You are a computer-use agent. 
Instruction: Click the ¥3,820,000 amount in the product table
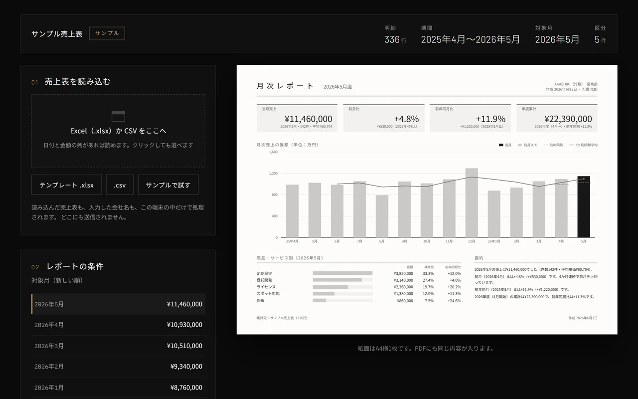tap(403, 273)
